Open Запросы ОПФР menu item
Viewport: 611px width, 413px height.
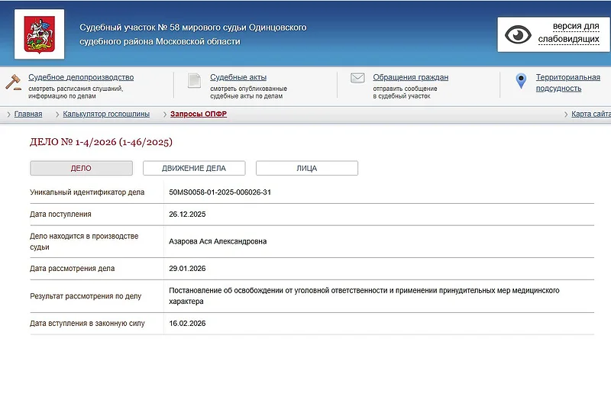199,115
